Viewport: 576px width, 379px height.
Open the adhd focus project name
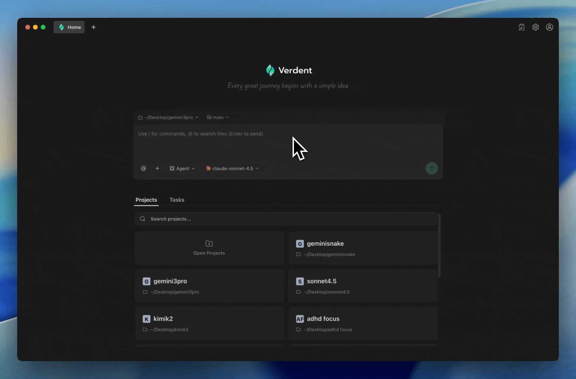[x=323, y=319]
